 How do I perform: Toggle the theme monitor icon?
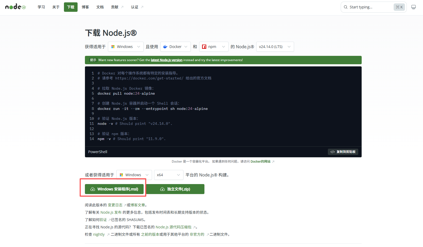(x=414, y=7)
